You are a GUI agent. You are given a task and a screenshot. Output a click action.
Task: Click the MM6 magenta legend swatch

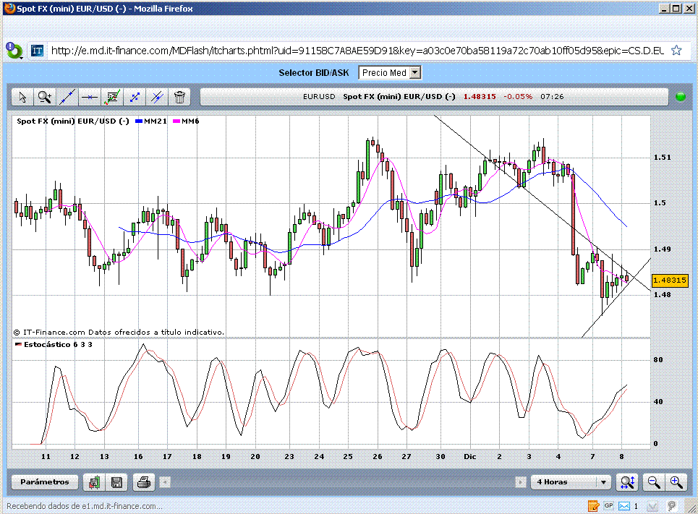click(176, 121)
